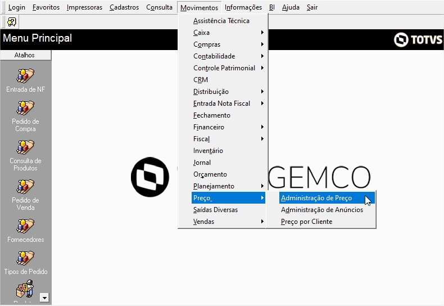Image resolution: width=444 pixels, height=306 pixels.
Task: Click Sair in the menu bar
Action: [312, 7]
